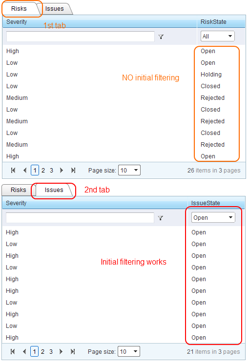The width and height of the screenshot is (249, 364).
Task: Go to last page in Risks grid pager
Action: pos(73,171)
